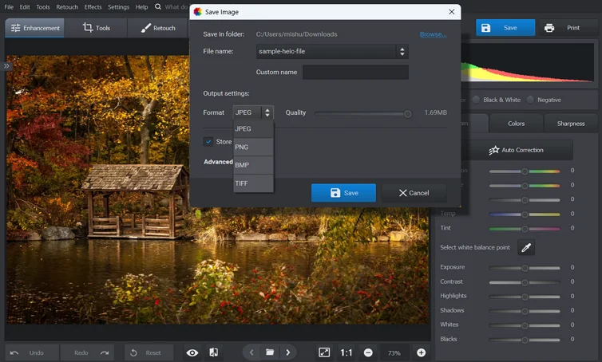The image size is (602, 362).
Task: Adjust the Quality slider handle
Action: pos(407,114)
